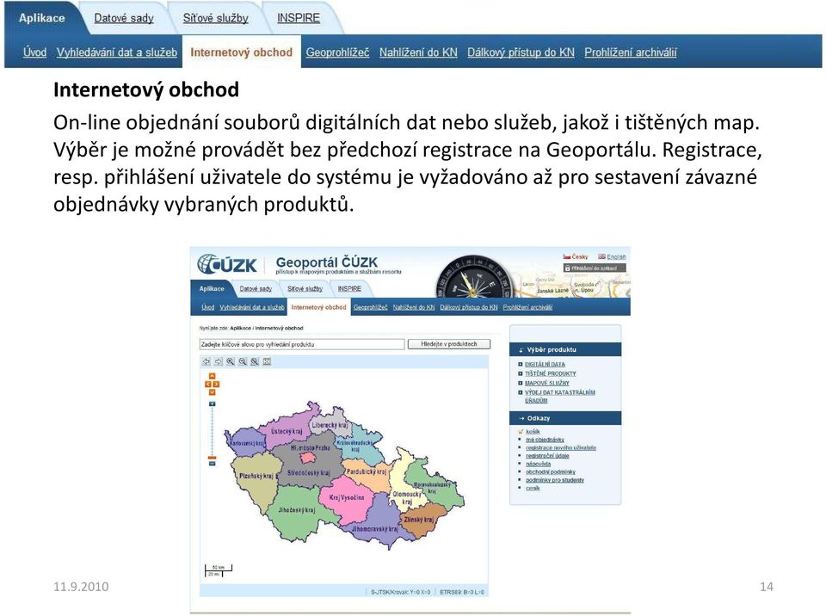Click ETRS89 coordinates in status bar
This screenshot has height=616, width=826.
tap(462, 592)
